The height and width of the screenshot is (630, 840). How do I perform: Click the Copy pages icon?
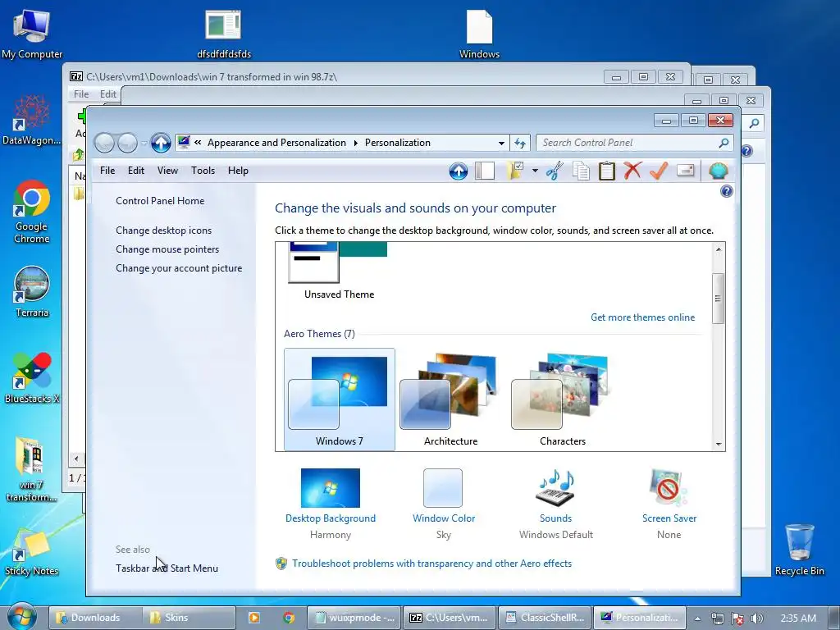click(x=581, y=171)
